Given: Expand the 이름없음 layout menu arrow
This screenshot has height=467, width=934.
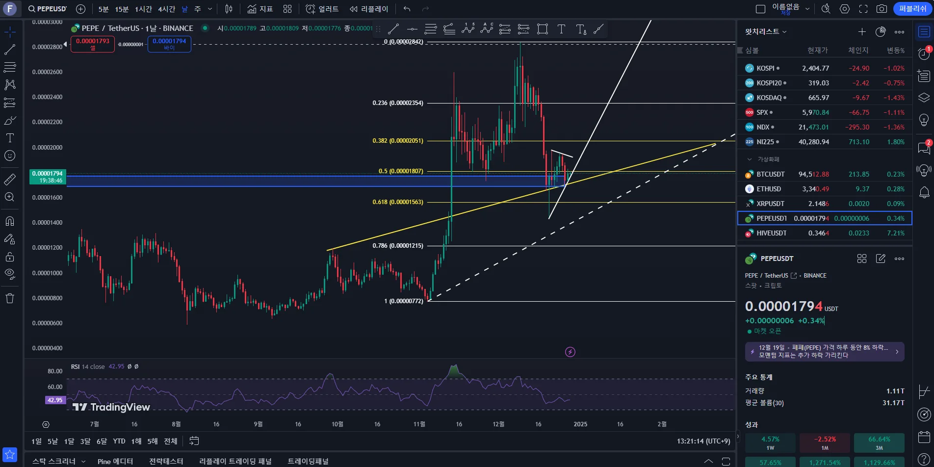Looking at the screenshot, I should tap(807, 9).
